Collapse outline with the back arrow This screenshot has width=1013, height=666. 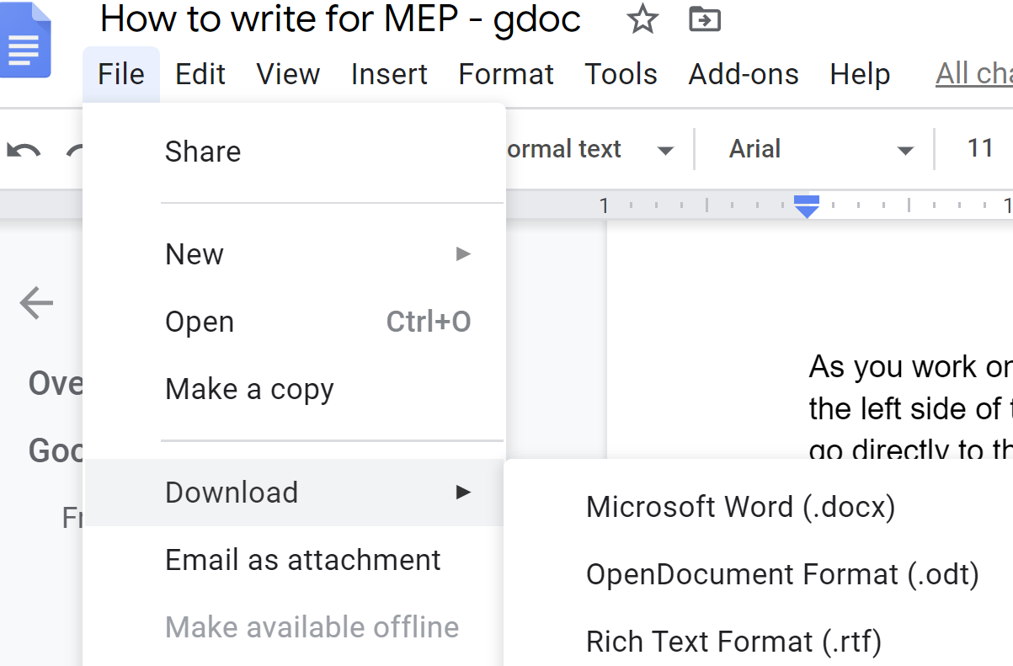(x=36, y=302)
